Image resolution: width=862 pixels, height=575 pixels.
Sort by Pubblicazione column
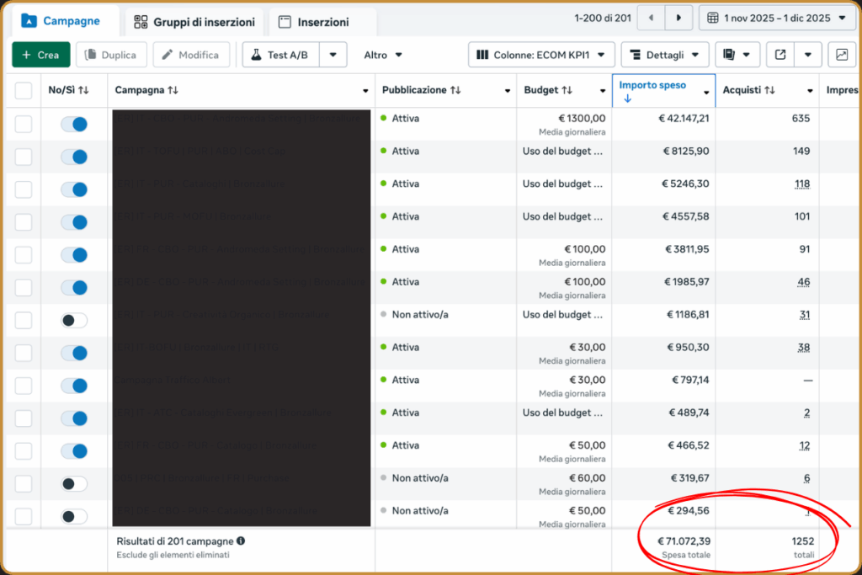point(422,90)
